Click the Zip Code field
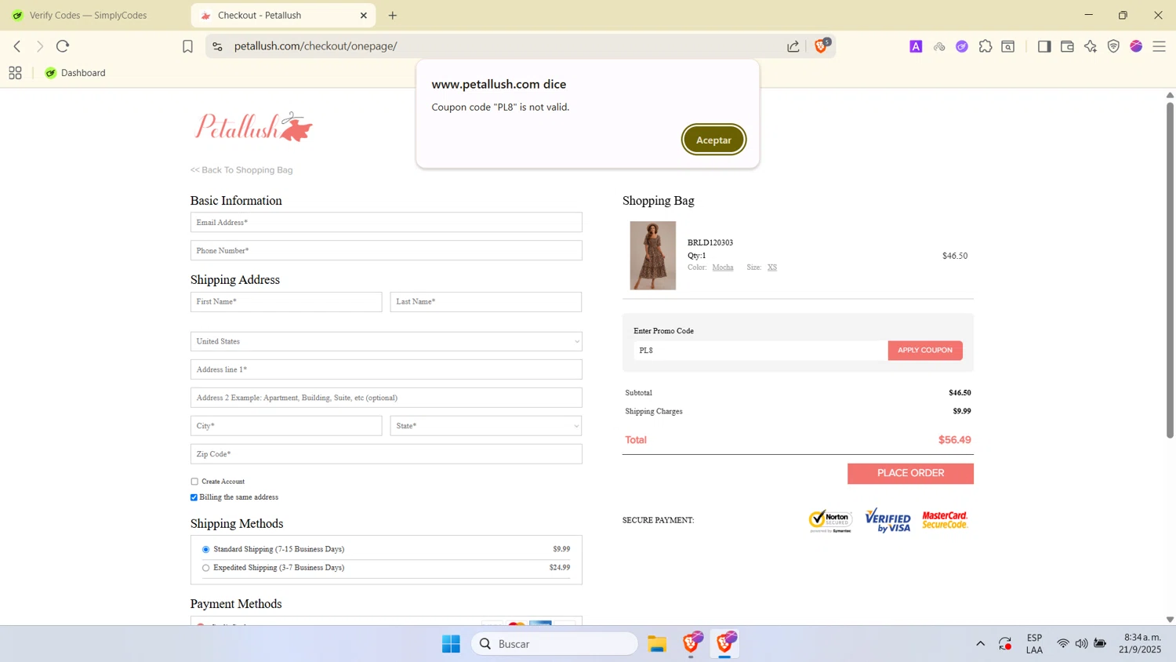 [x=386, y=454]
